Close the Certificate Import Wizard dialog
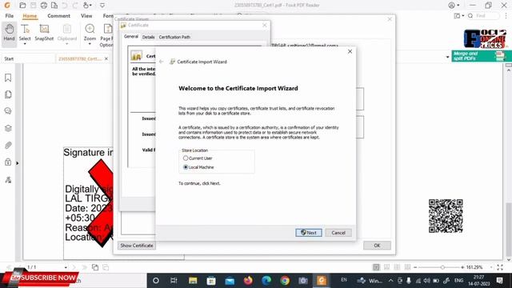The image size is (512, 288). tap(350, 51)
